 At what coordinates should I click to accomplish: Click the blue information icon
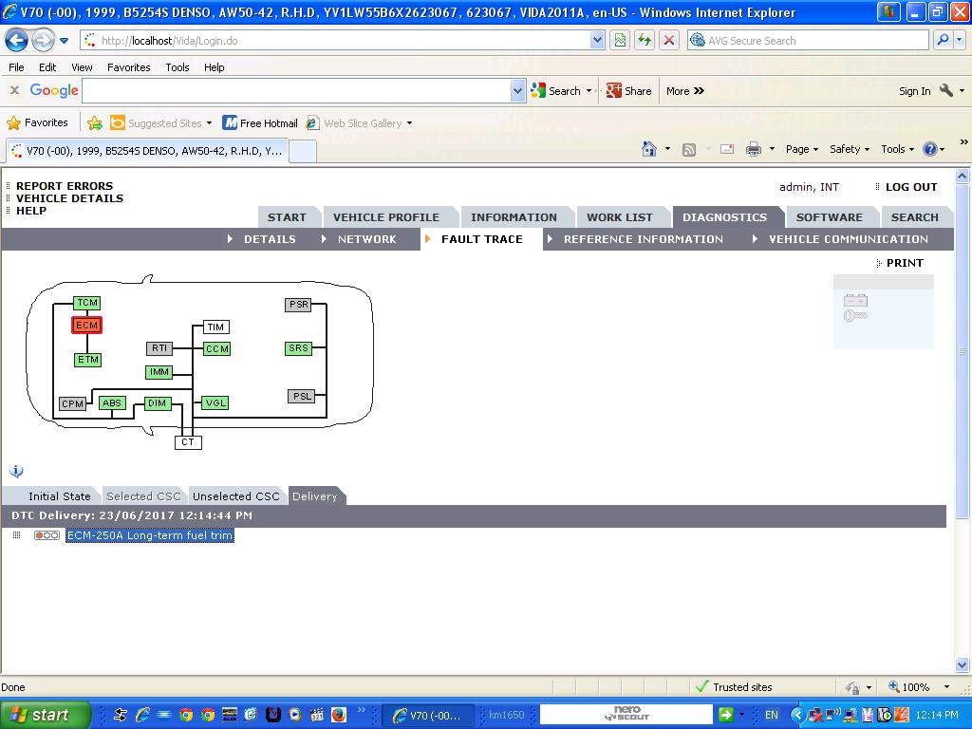[x=16, y=471]
